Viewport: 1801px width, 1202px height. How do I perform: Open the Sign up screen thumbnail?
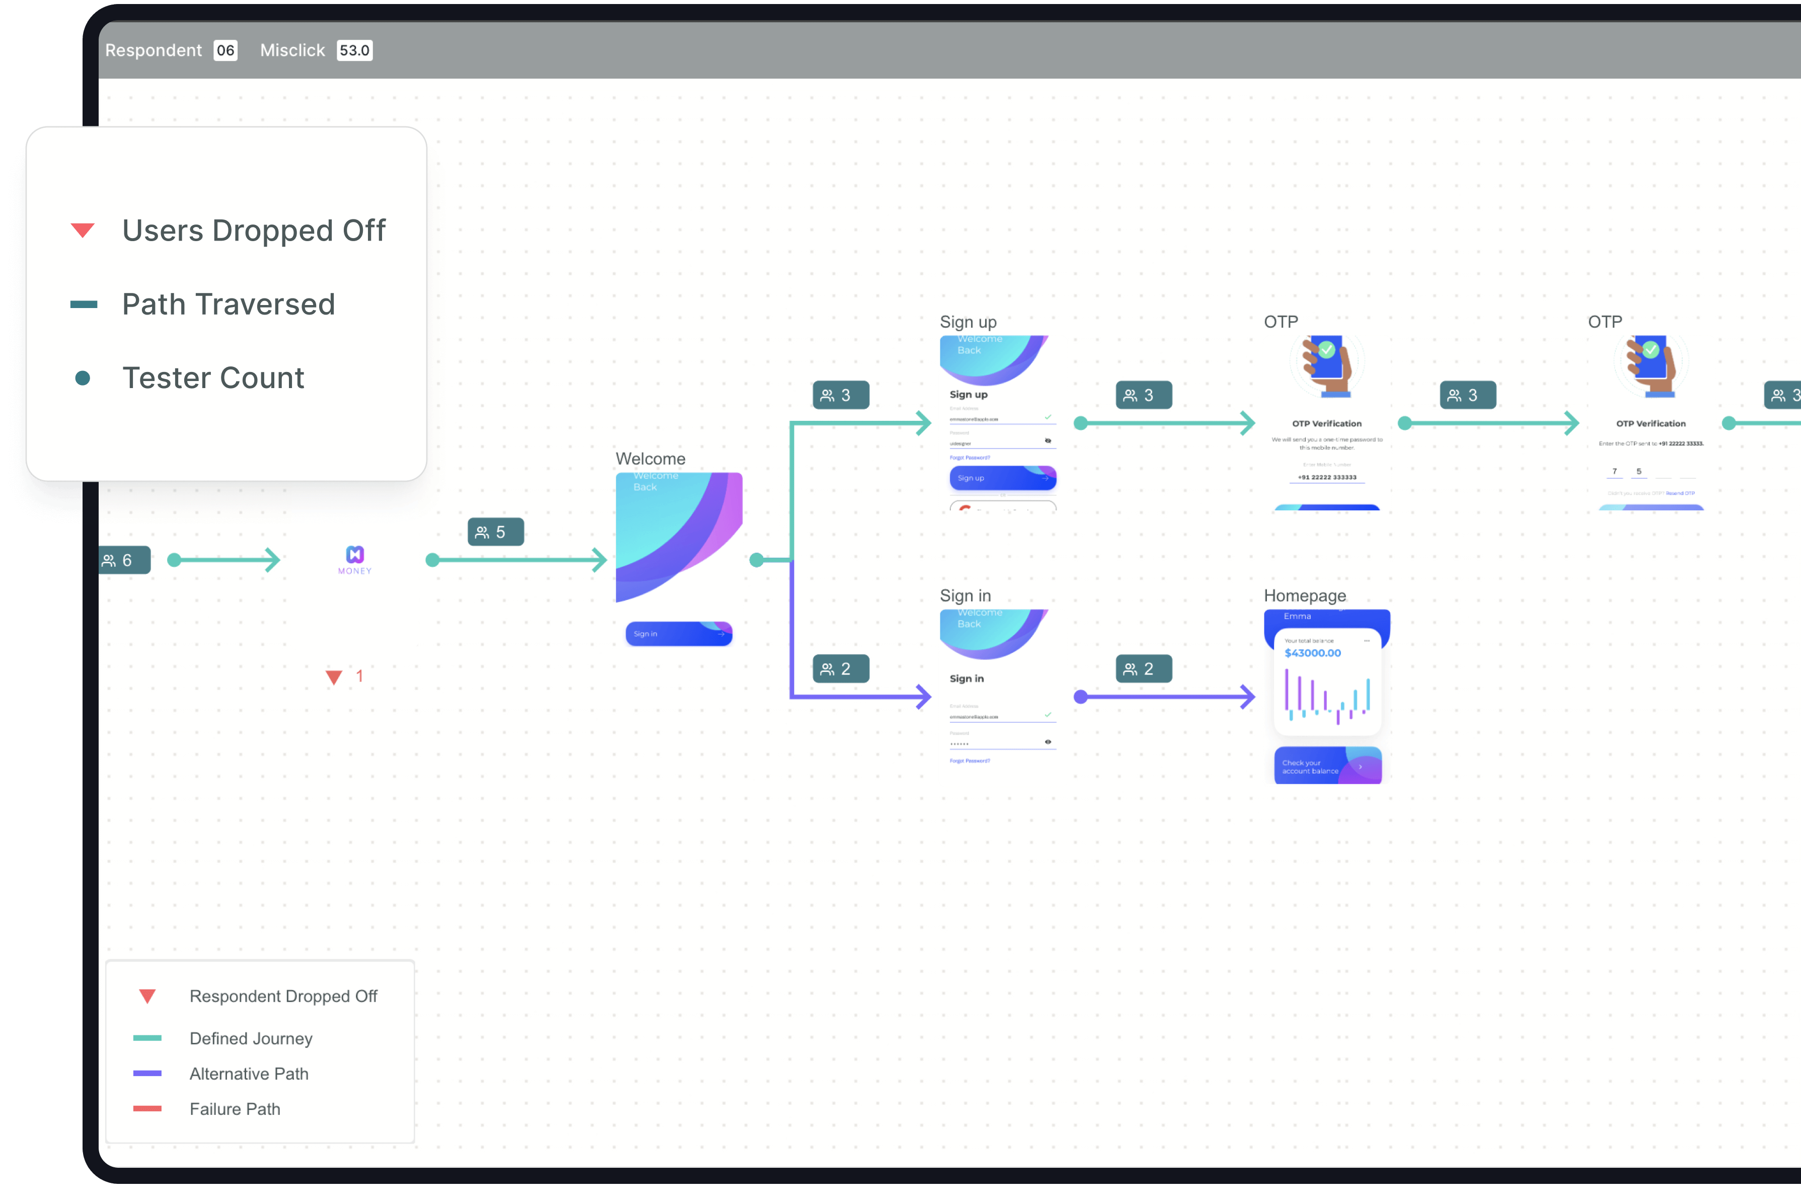click(1002, 423)
